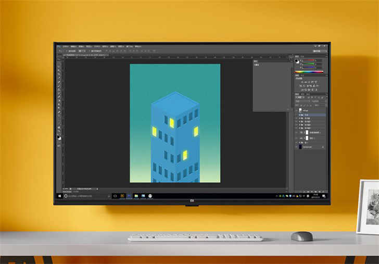Click the foreground/background color toolbox icon
Viewport: 379px width, 264px height.
[x=58, y=137]
